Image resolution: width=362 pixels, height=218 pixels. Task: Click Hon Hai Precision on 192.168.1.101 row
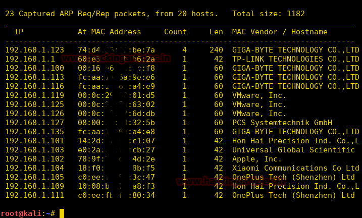tap(296, 141)
